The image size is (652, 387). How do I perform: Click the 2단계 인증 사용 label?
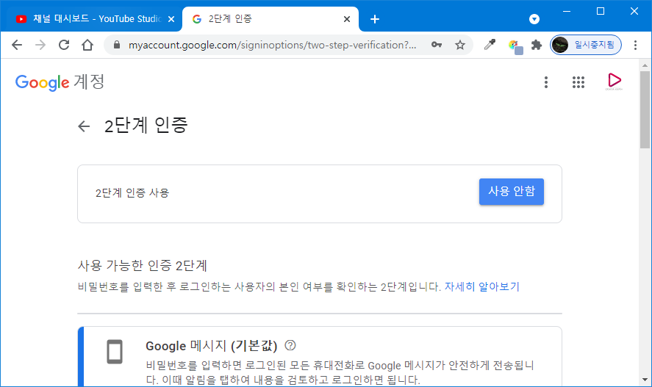(x=132, y=193)
